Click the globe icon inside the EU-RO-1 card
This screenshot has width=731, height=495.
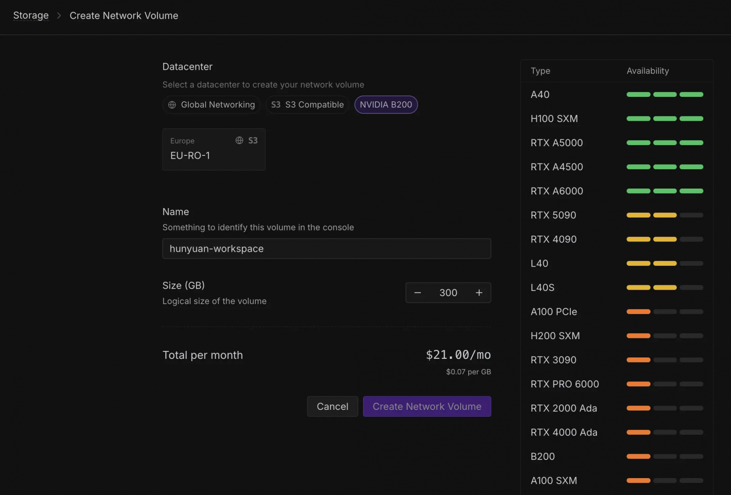(x=239, y=140)
